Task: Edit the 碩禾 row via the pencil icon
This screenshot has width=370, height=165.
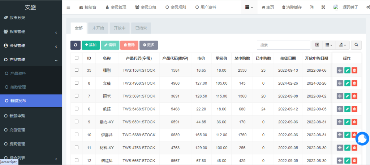Action: point(347,96)
